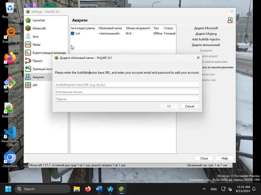Cancel the add account dialog
This screenshot has height=195, width=261.
[190, 106]
